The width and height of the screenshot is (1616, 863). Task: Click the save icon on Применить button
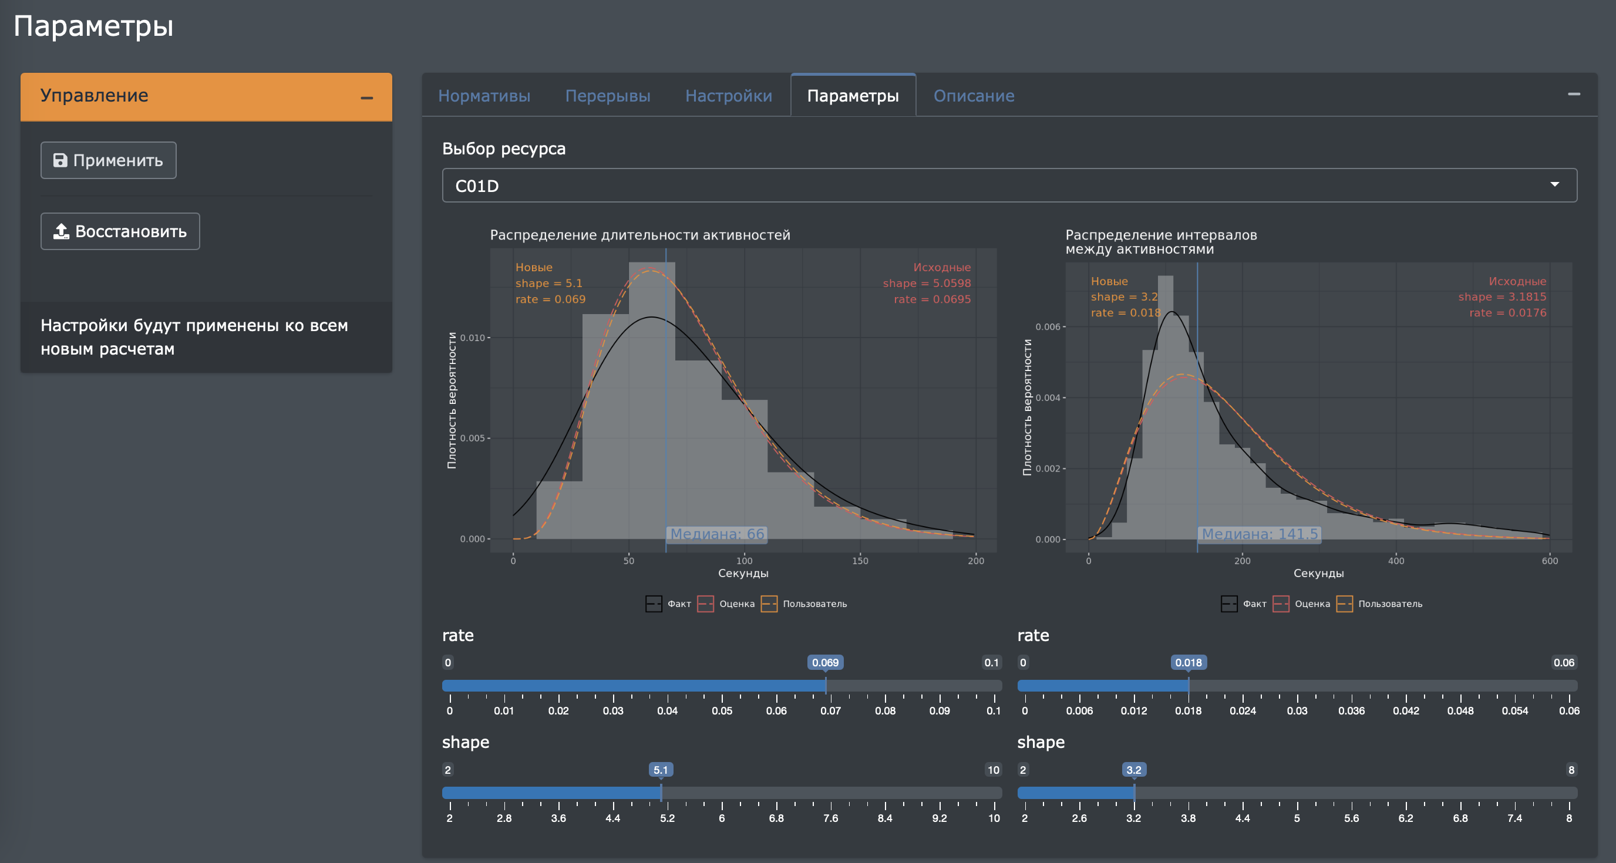click(x=60, y=160)
